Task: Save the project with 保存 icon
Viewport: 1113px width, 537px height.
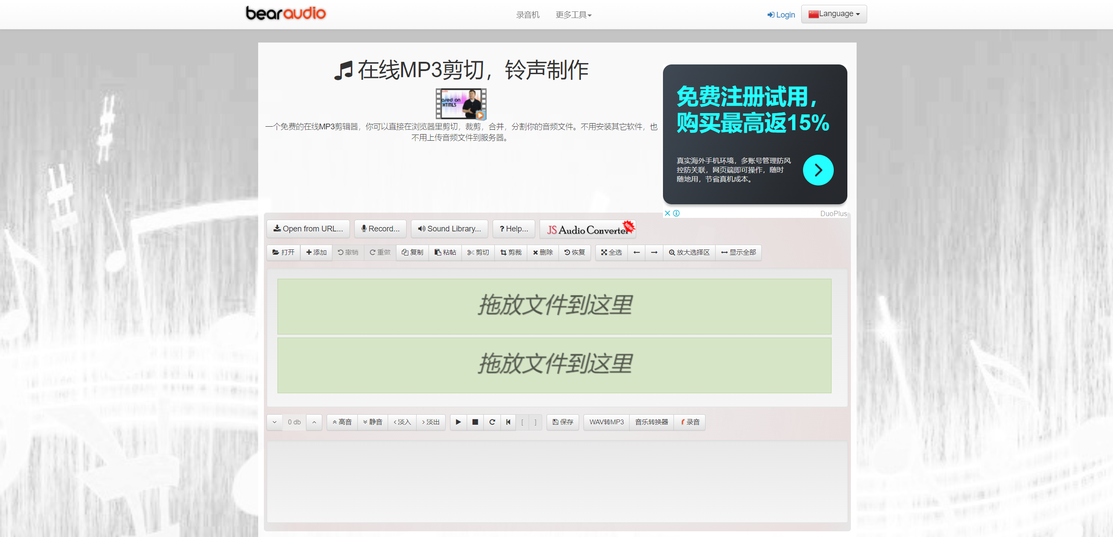Action: point(562,422)
